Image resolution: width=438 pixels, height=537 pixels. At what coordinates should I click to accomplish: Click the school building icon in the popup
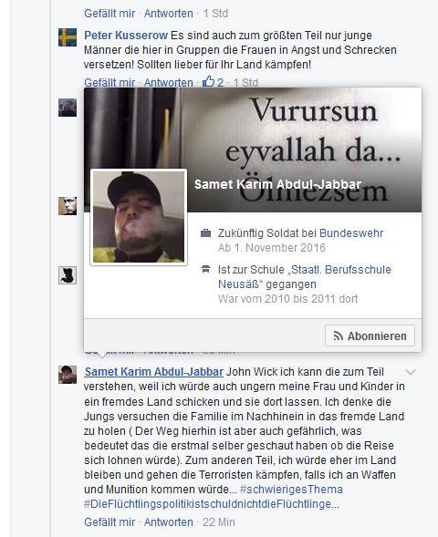(x=205, y=269)
